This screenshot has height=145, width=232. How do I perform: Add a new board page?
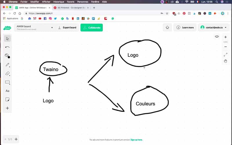click(x=16, y=139)
